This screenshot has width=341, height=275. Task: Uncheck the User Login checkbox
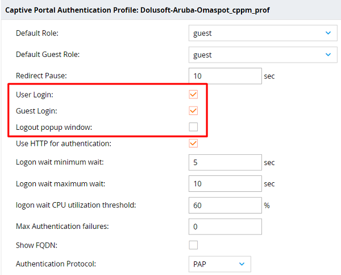point(194,94)
